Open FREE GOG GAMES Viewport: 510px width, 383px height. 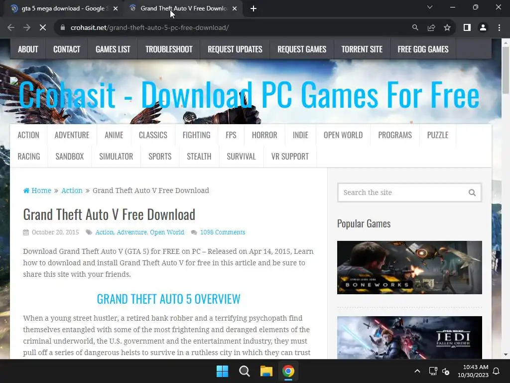pyautogui.click(x=423, y=49)
